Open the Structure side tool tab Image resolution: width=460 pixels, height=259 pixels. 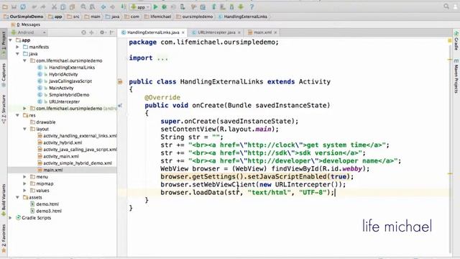pos(4,109)
